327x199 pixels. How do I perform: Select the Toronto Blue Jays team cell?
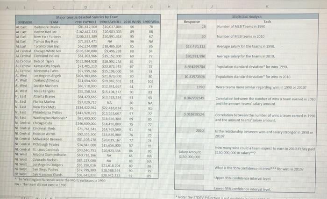click(53, 46)
